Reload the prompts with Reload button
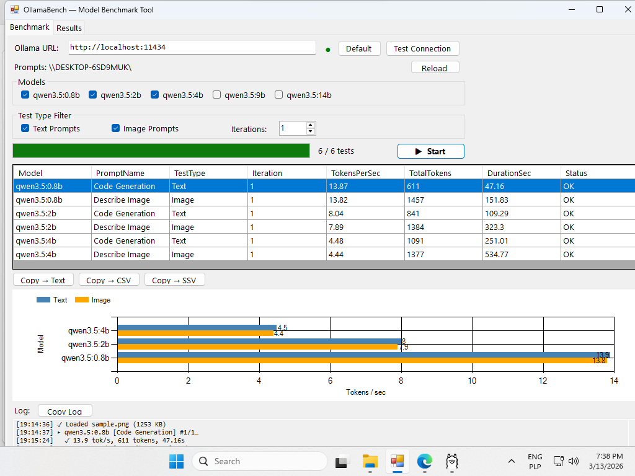 (x=435, y=68)
